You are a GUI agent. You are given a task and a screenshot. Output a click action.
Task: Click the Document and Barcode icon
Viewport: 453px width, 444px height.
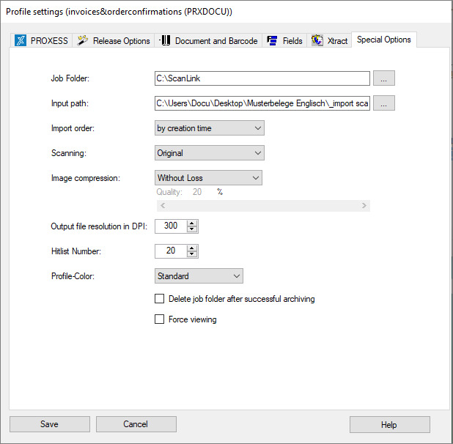pos(165,40)
